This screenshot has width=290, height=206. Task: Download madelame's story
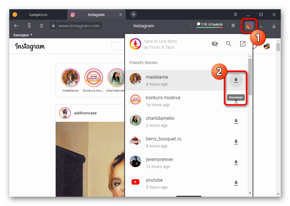click(x=236, y=80)
